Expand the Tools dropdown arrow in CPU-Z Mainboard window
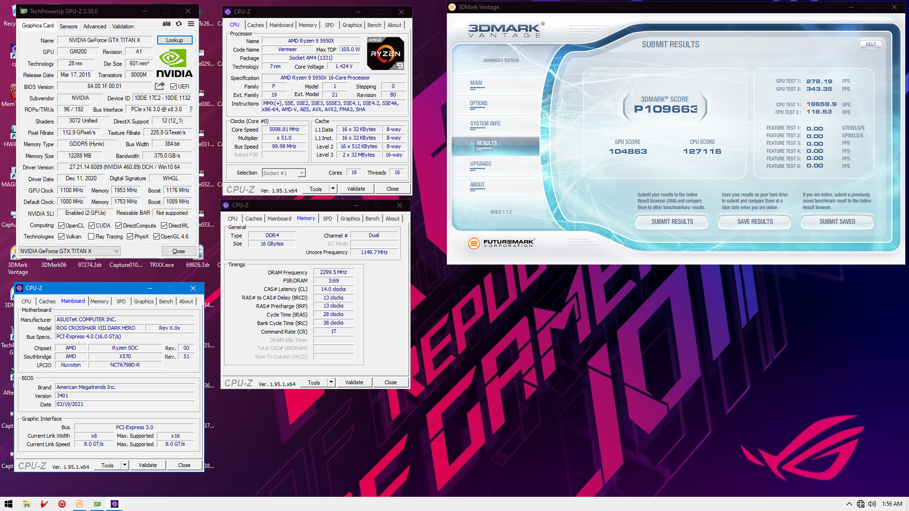The height and width of the screenshot is (511, 909). click(124, 466)
